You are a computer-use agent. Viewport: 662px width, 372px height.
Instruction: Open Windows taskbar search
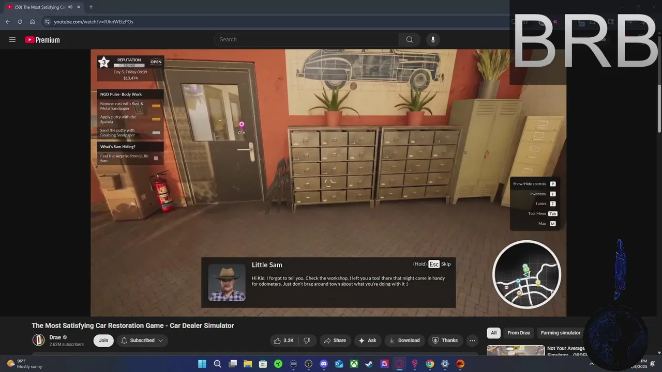(x=218, y=364)
